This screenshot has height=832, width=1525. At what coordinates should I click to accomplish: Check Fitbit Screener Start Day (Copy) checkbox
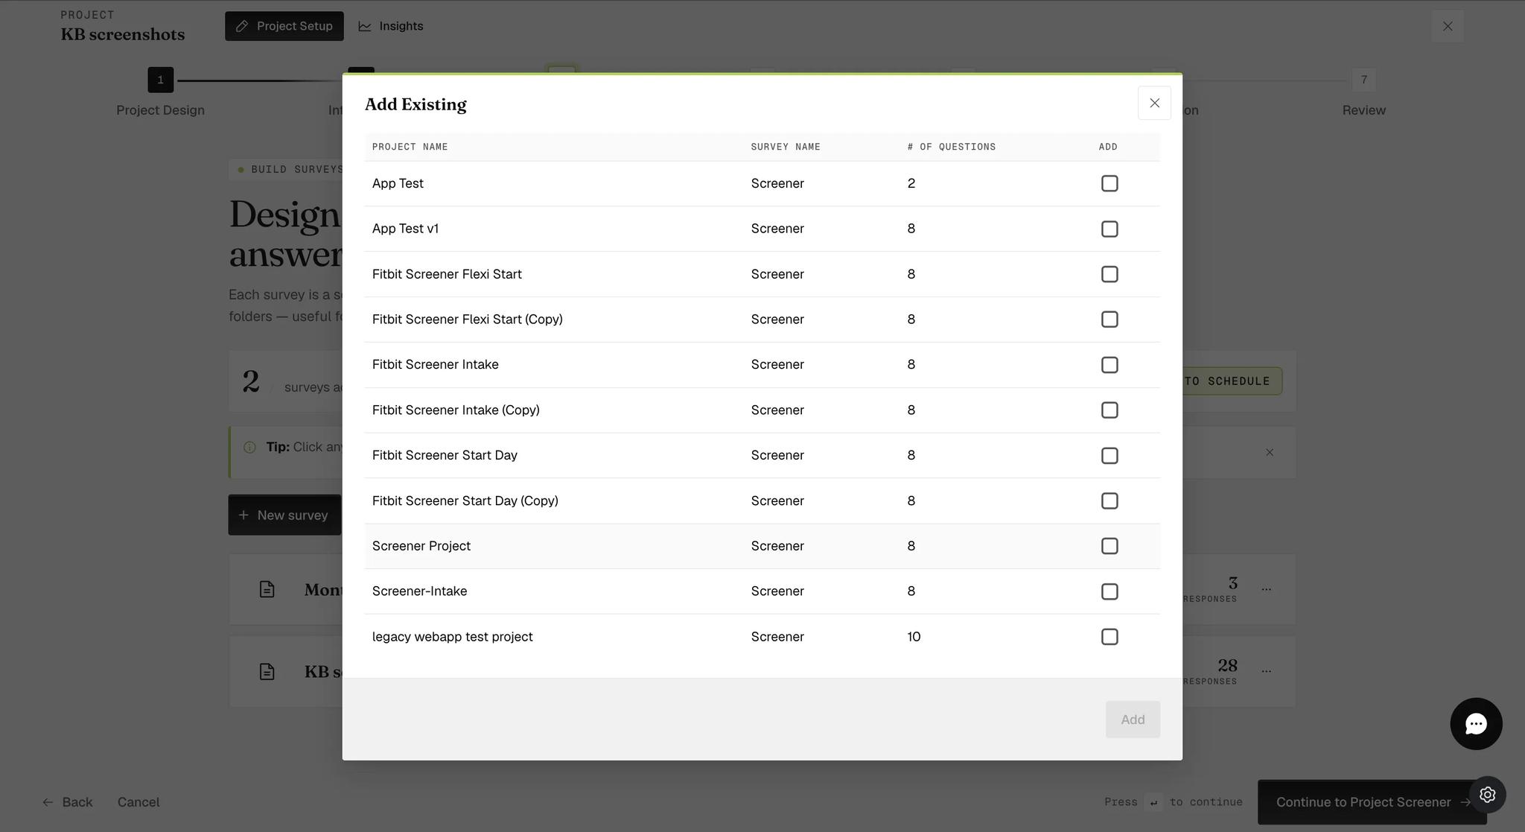(x=1109, y=501)
